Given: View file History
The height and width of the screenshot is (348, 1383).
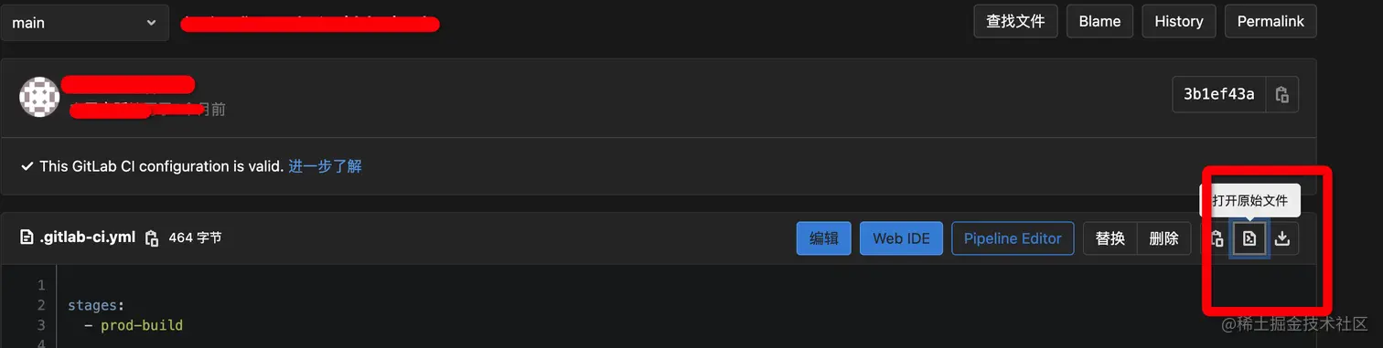Looking at the screenshot, I should [1179, 21].
